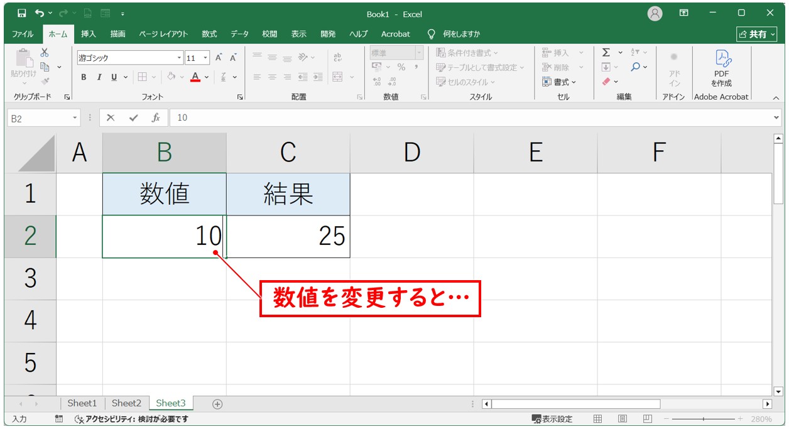The height and width of the screenshot is (429, 789).
Task: Toggle Bold formatting
Action: (84, 77)
